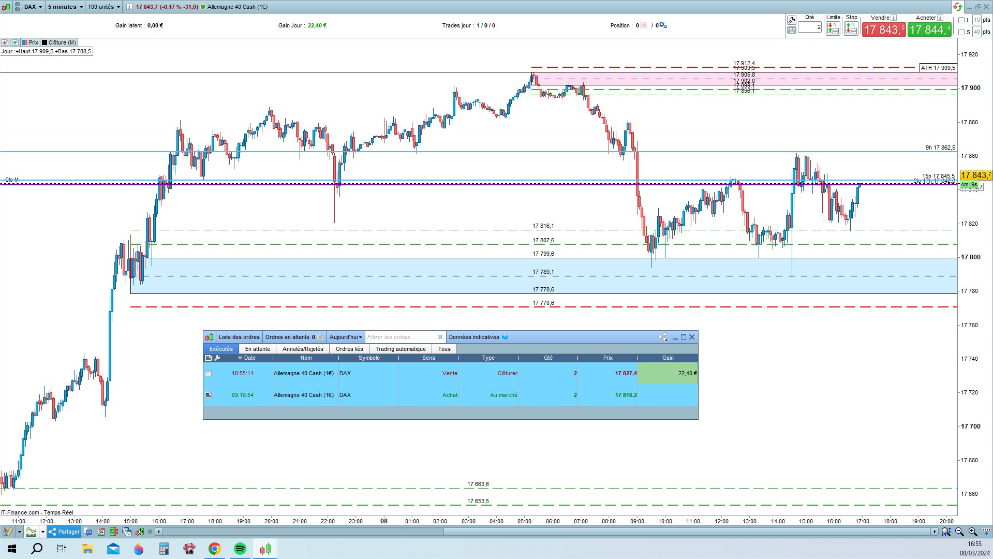Switch to the Trading automatique tab
This screenshot has width=993, height=559.
pyautogui.click(x=401, y=349)
